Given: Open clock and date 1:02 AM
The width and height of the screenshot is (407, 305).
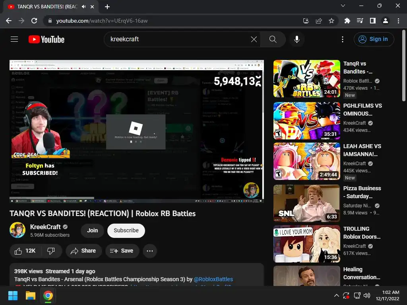Looking at the screenshot, I should (x=388, y=295).
